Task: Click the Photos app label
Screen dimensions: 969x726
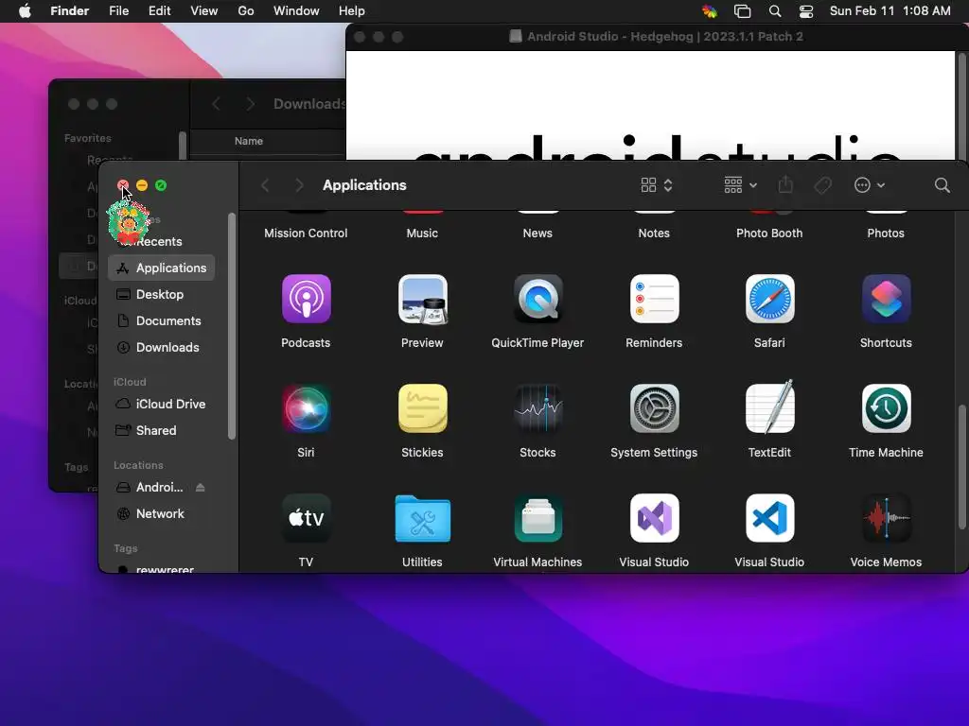Action: pyautogui.click(x=886, y=233)
